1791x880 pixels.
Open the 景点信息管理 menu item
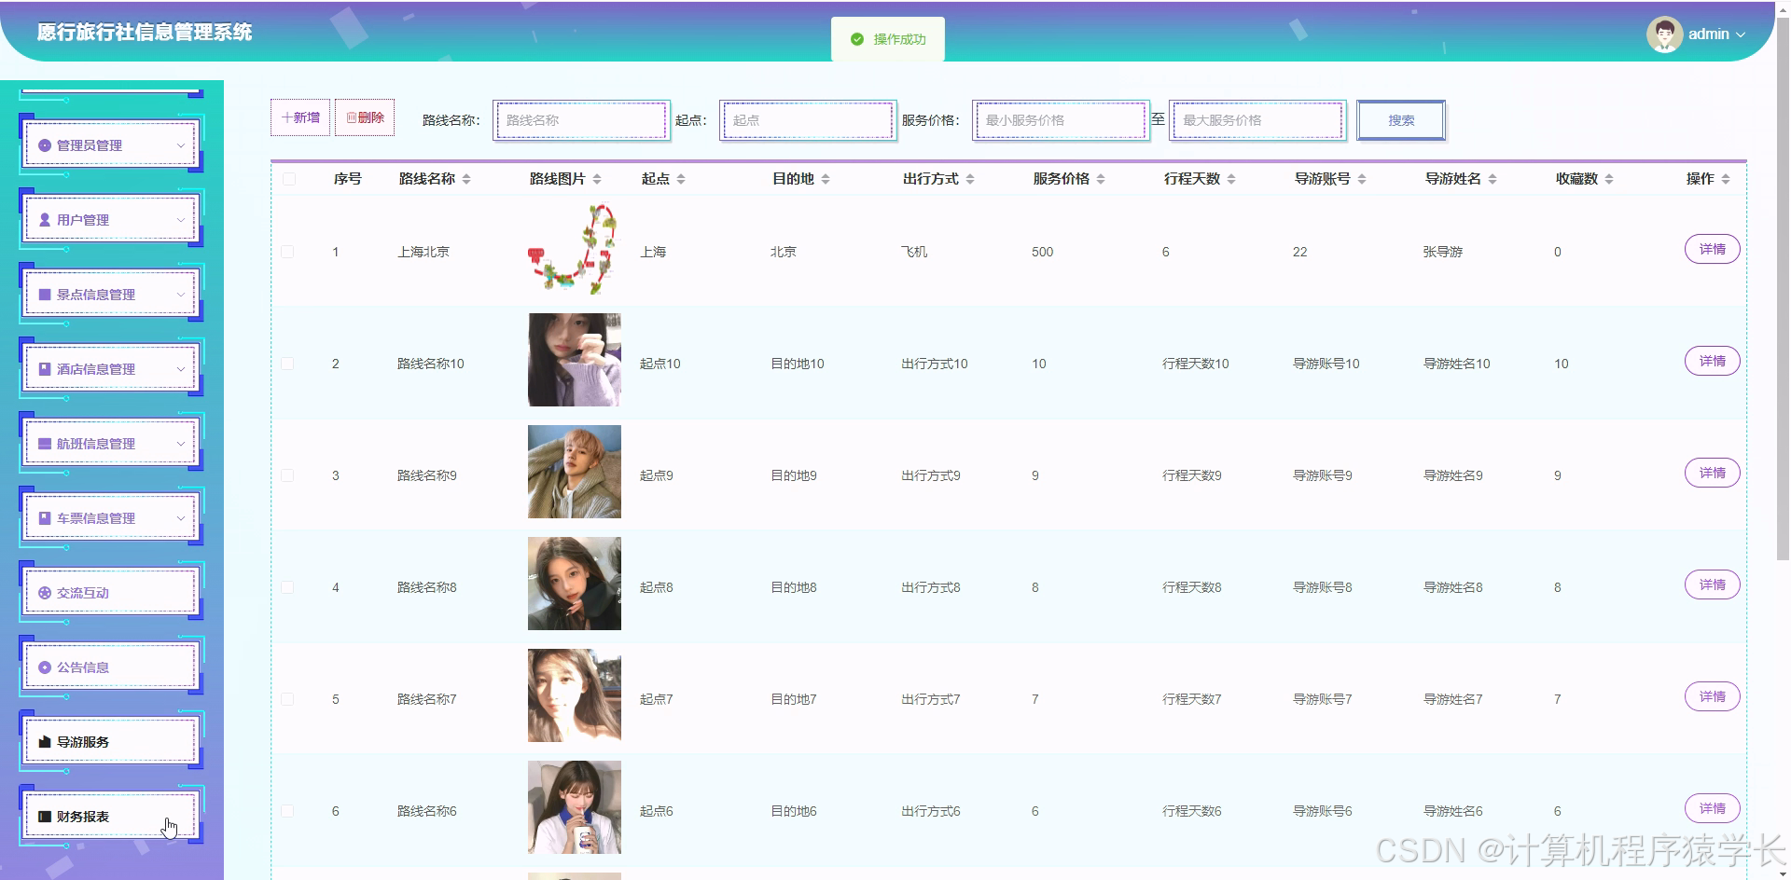pos(110,295)
